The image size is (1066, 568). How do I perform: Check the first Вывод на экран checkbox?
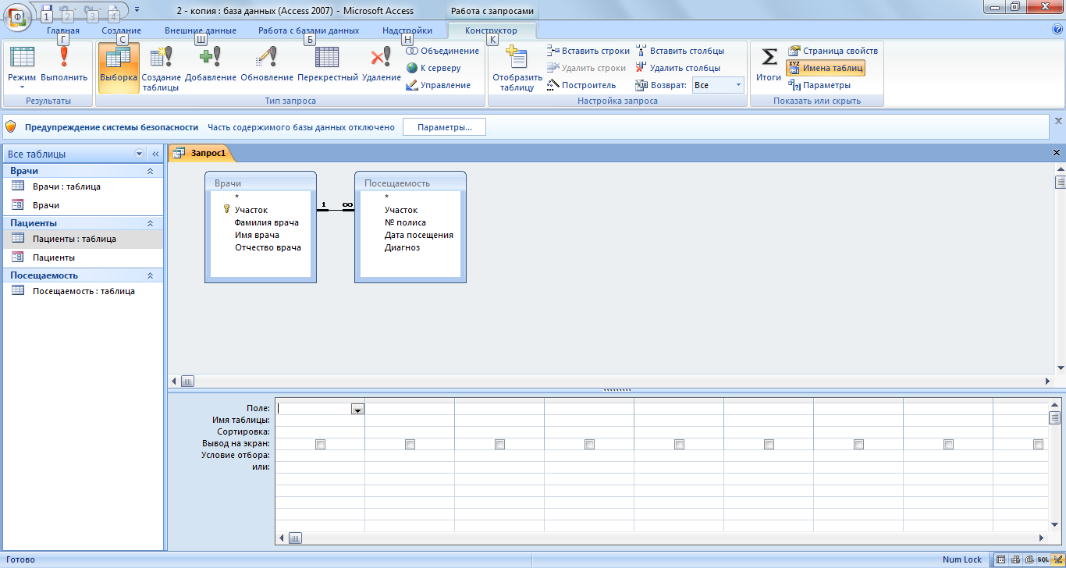[x=320, y=444]
